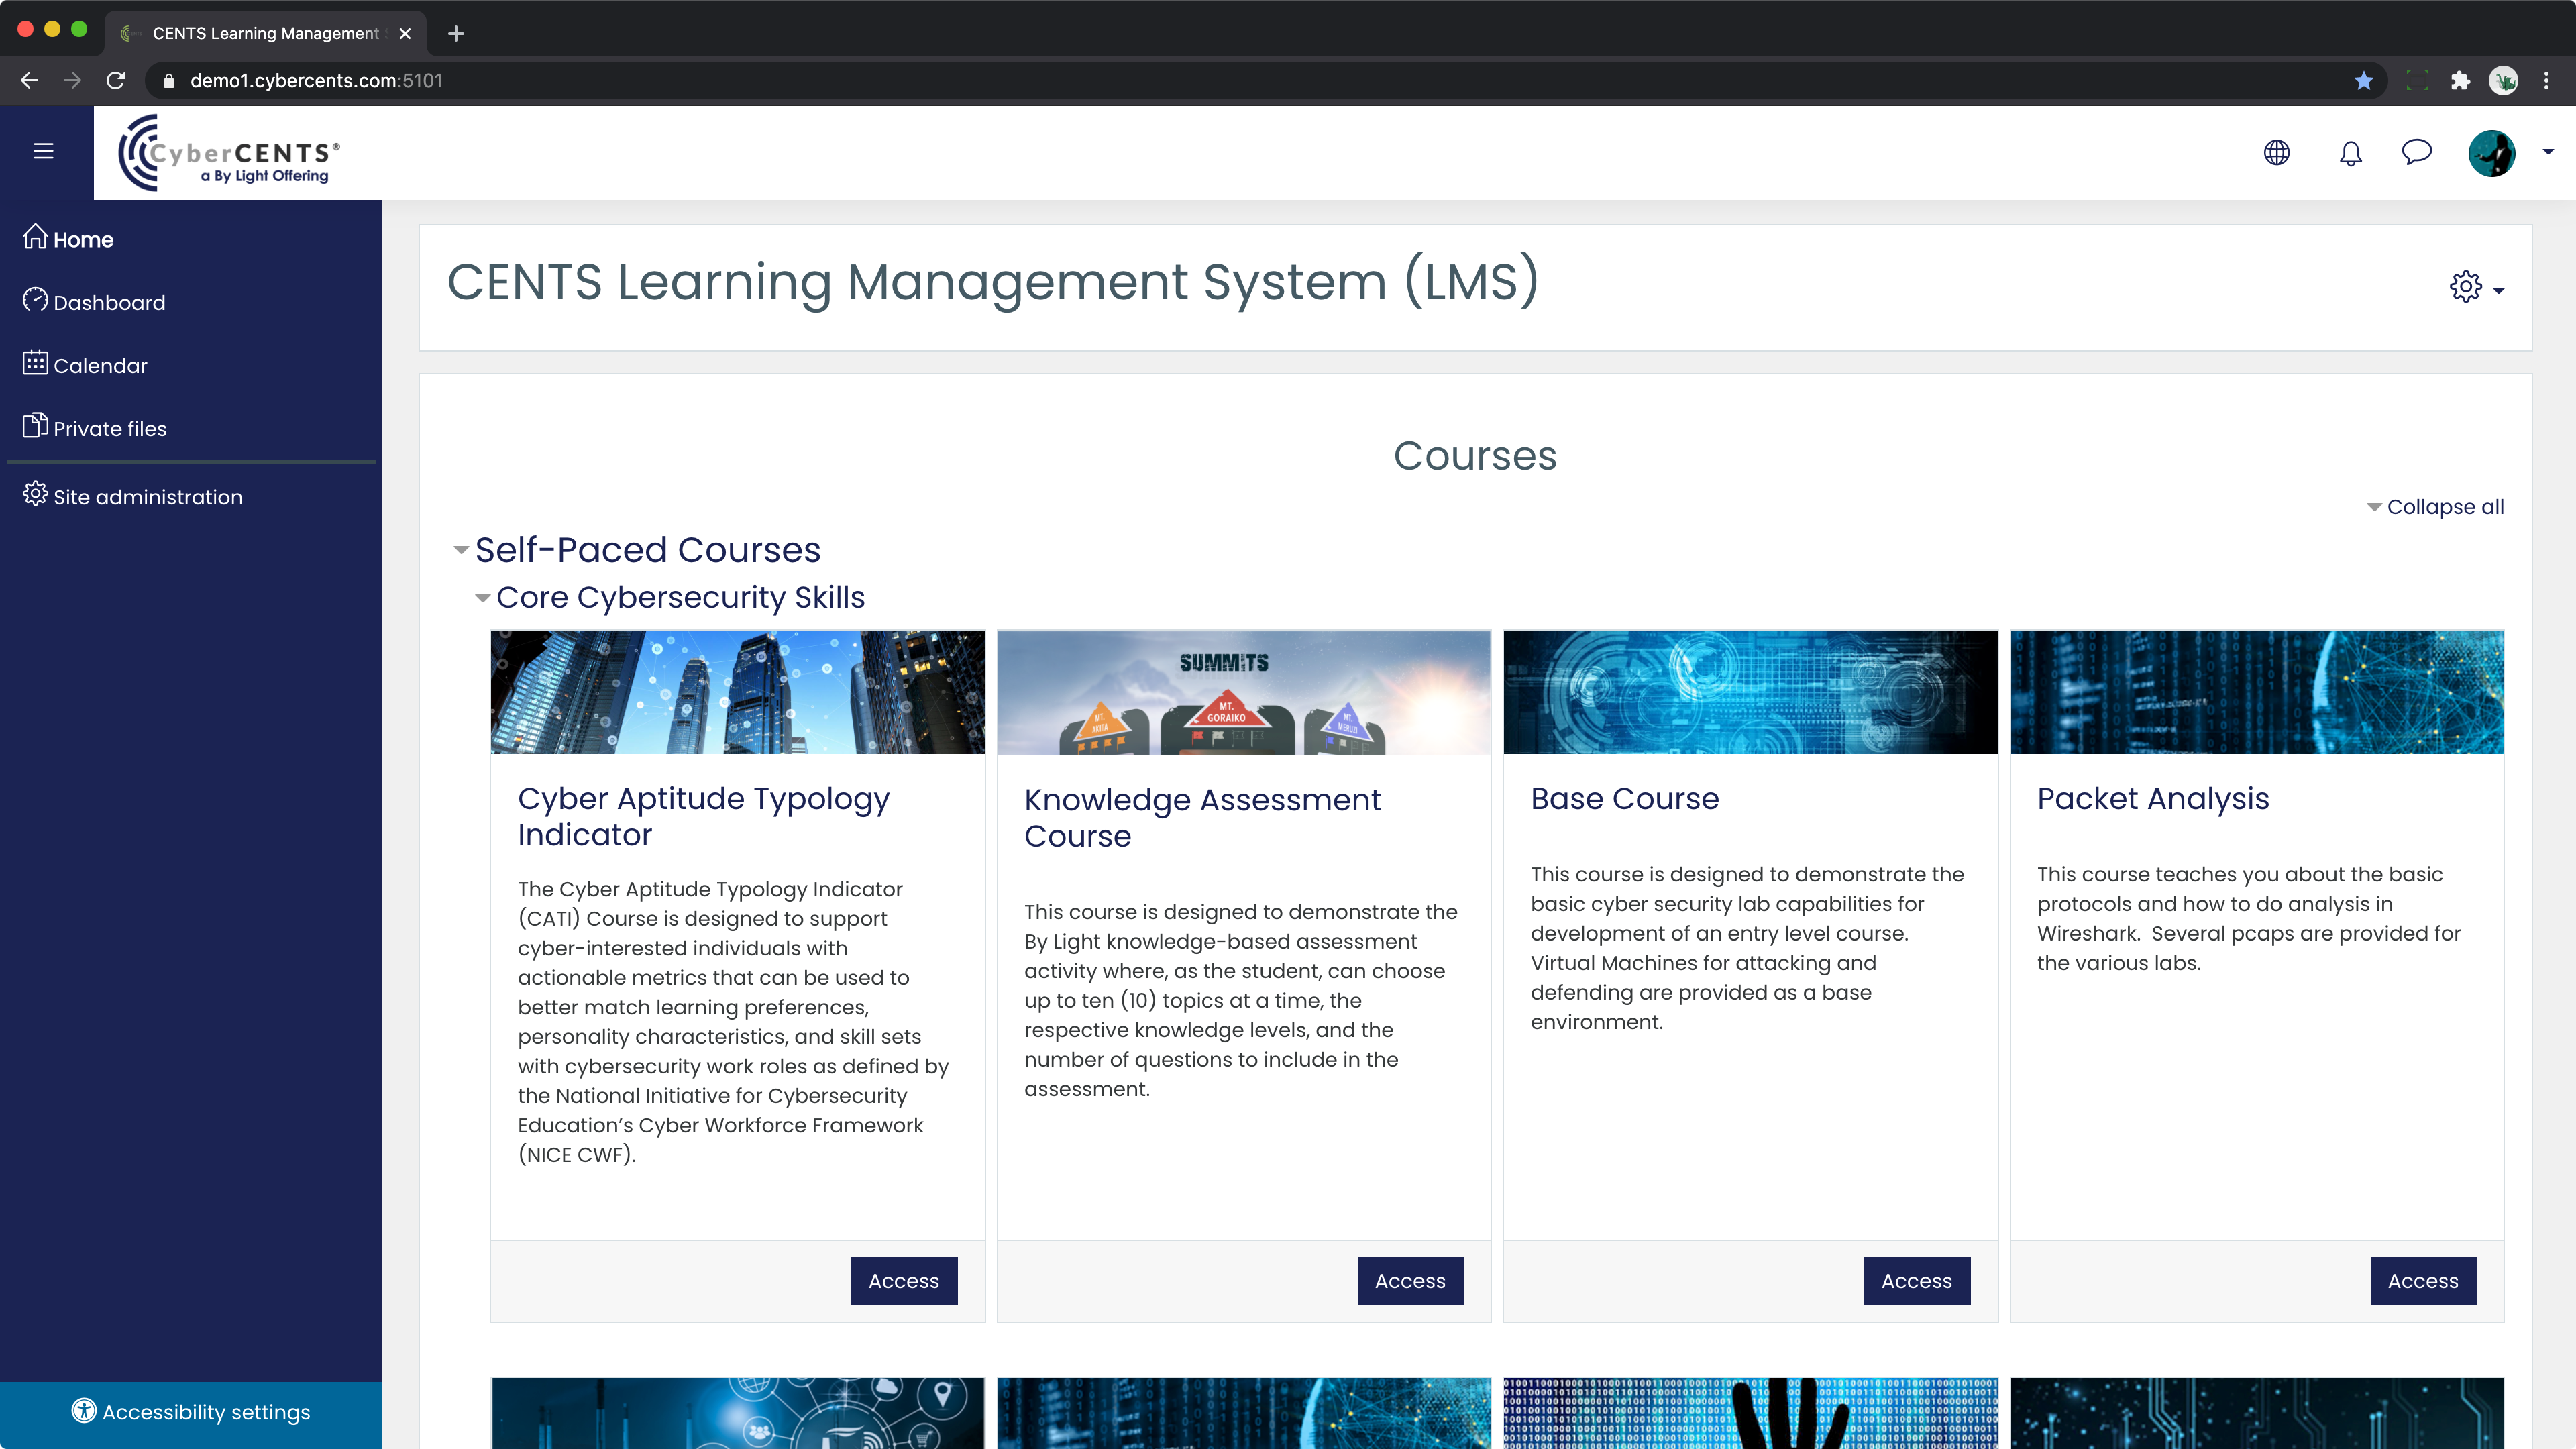Click the Base Course blue thumbnail
Screen dimensions: 2576x1449
tap(1750, 692)
